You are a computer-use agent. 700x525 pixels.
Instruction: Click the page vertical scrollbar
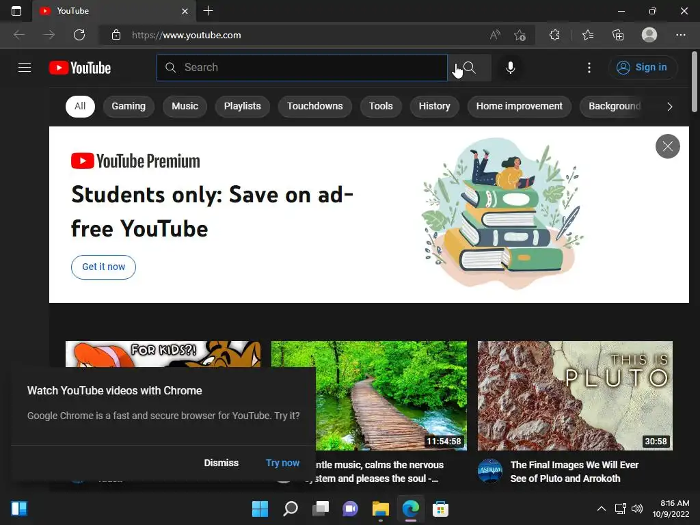(695, 81)
